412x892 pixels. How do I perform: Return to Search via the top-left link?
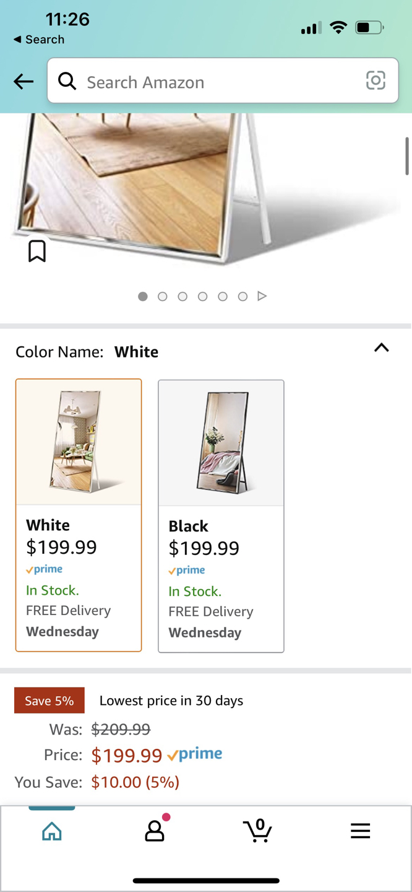(x=39, y=39)
